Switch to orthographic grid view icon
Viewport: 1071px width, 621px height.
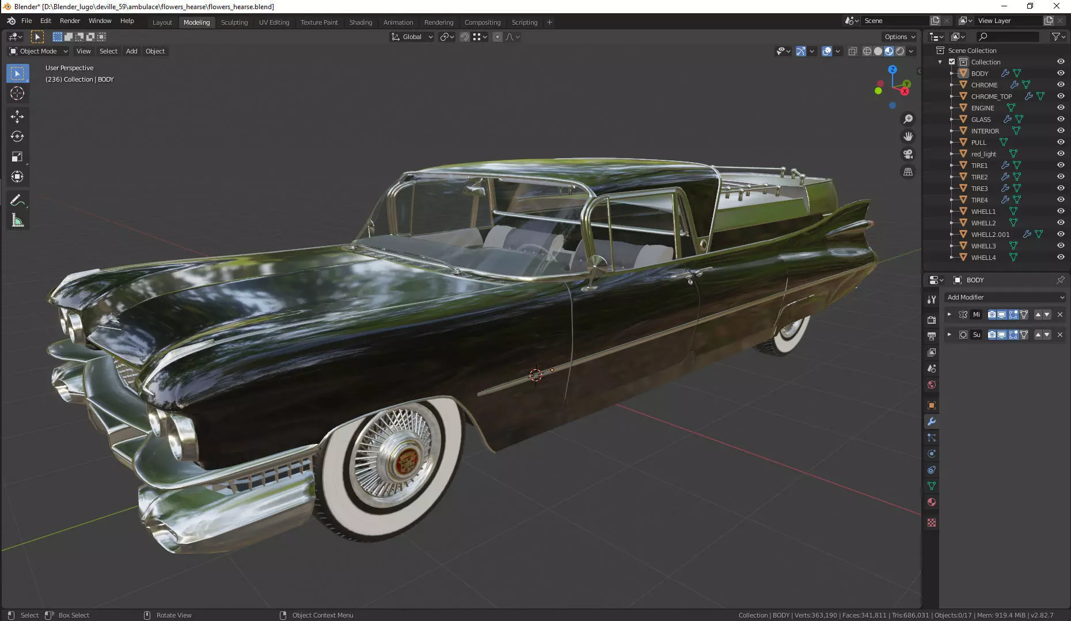pos(908,172)
